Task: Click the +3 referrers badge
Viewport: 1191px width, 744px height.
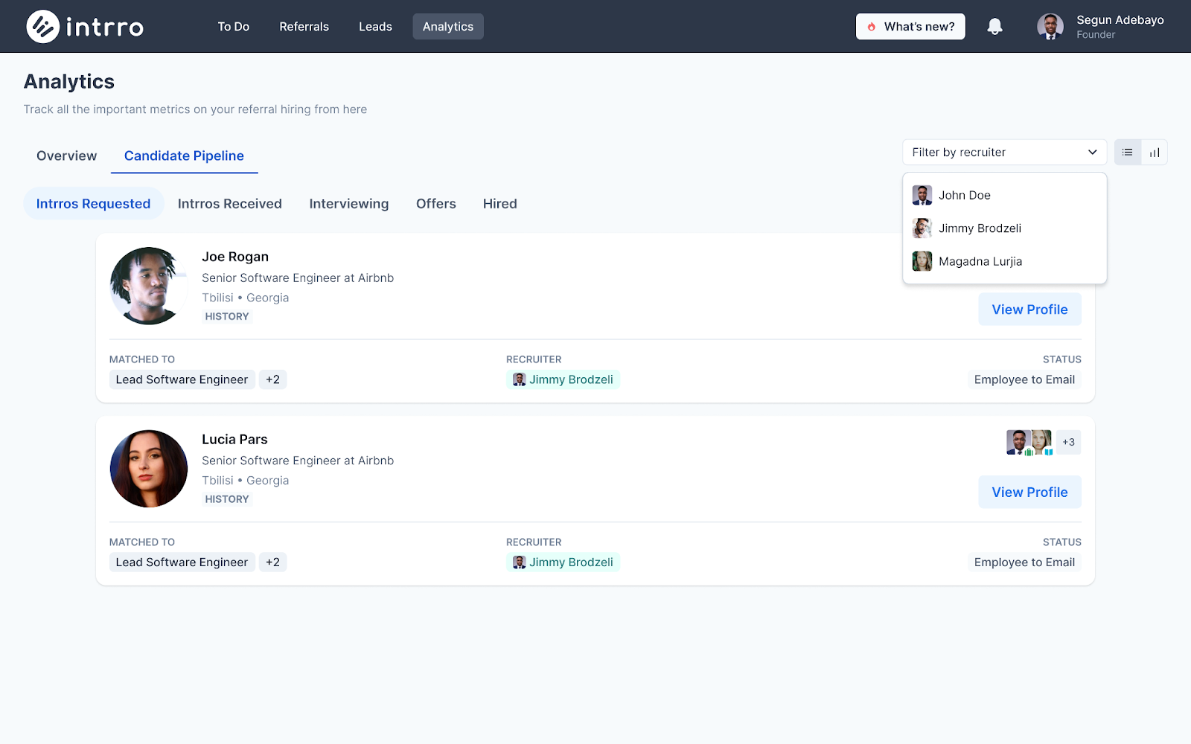Action: click(x=1068, y=442)
